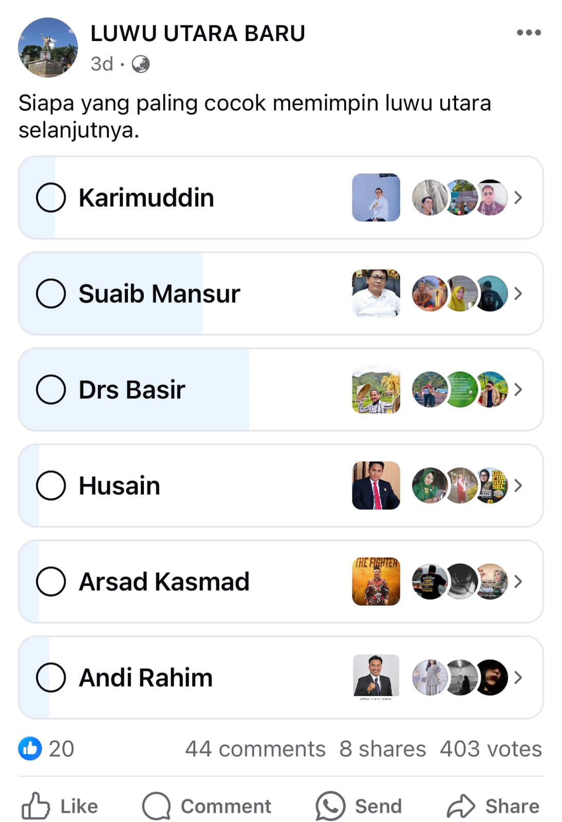The height and width of the screenshot is (822, 562).
Task: Vote for Suaib Mansur radio button
Action: pos(51,293)
